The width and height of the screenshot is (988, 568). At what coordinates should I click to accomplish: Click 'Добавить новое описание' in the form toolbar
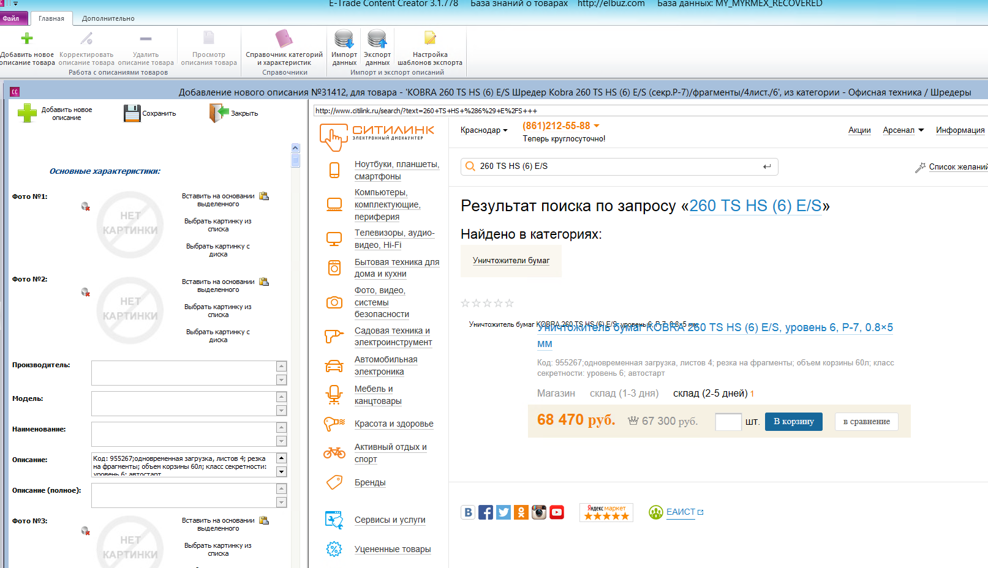click(55, 113)
